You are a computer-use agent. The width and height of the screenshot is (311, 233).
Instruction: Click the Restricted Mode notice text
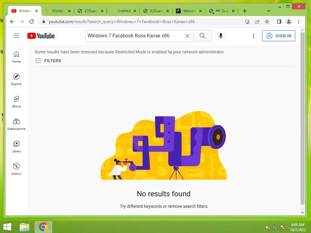(x=129, y=52)
